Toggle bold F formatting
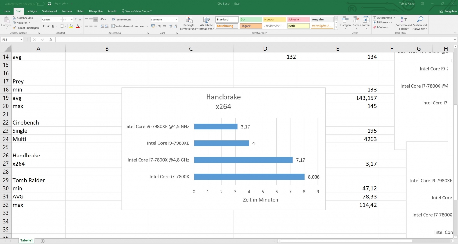The image size is (458, 244). coord(44,26)
